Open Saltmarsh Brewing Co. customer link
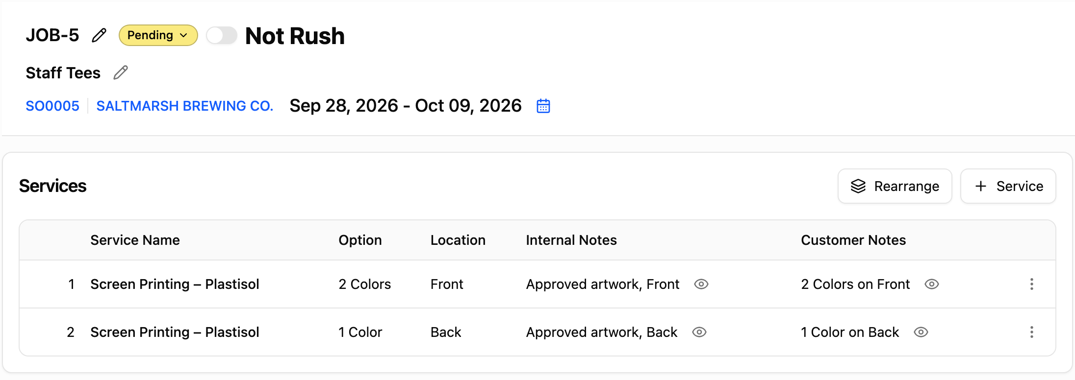The height and width of the screenshot is (380, 1075). coord(185,106)
